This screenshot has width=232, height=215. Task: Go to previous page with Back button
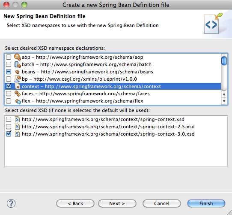[x=75, y=203]
